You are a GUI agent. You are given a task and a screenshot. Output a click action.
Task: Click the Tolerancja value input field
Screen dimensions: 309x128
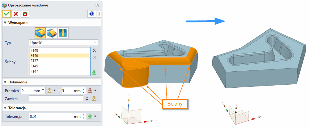point(51,117)
